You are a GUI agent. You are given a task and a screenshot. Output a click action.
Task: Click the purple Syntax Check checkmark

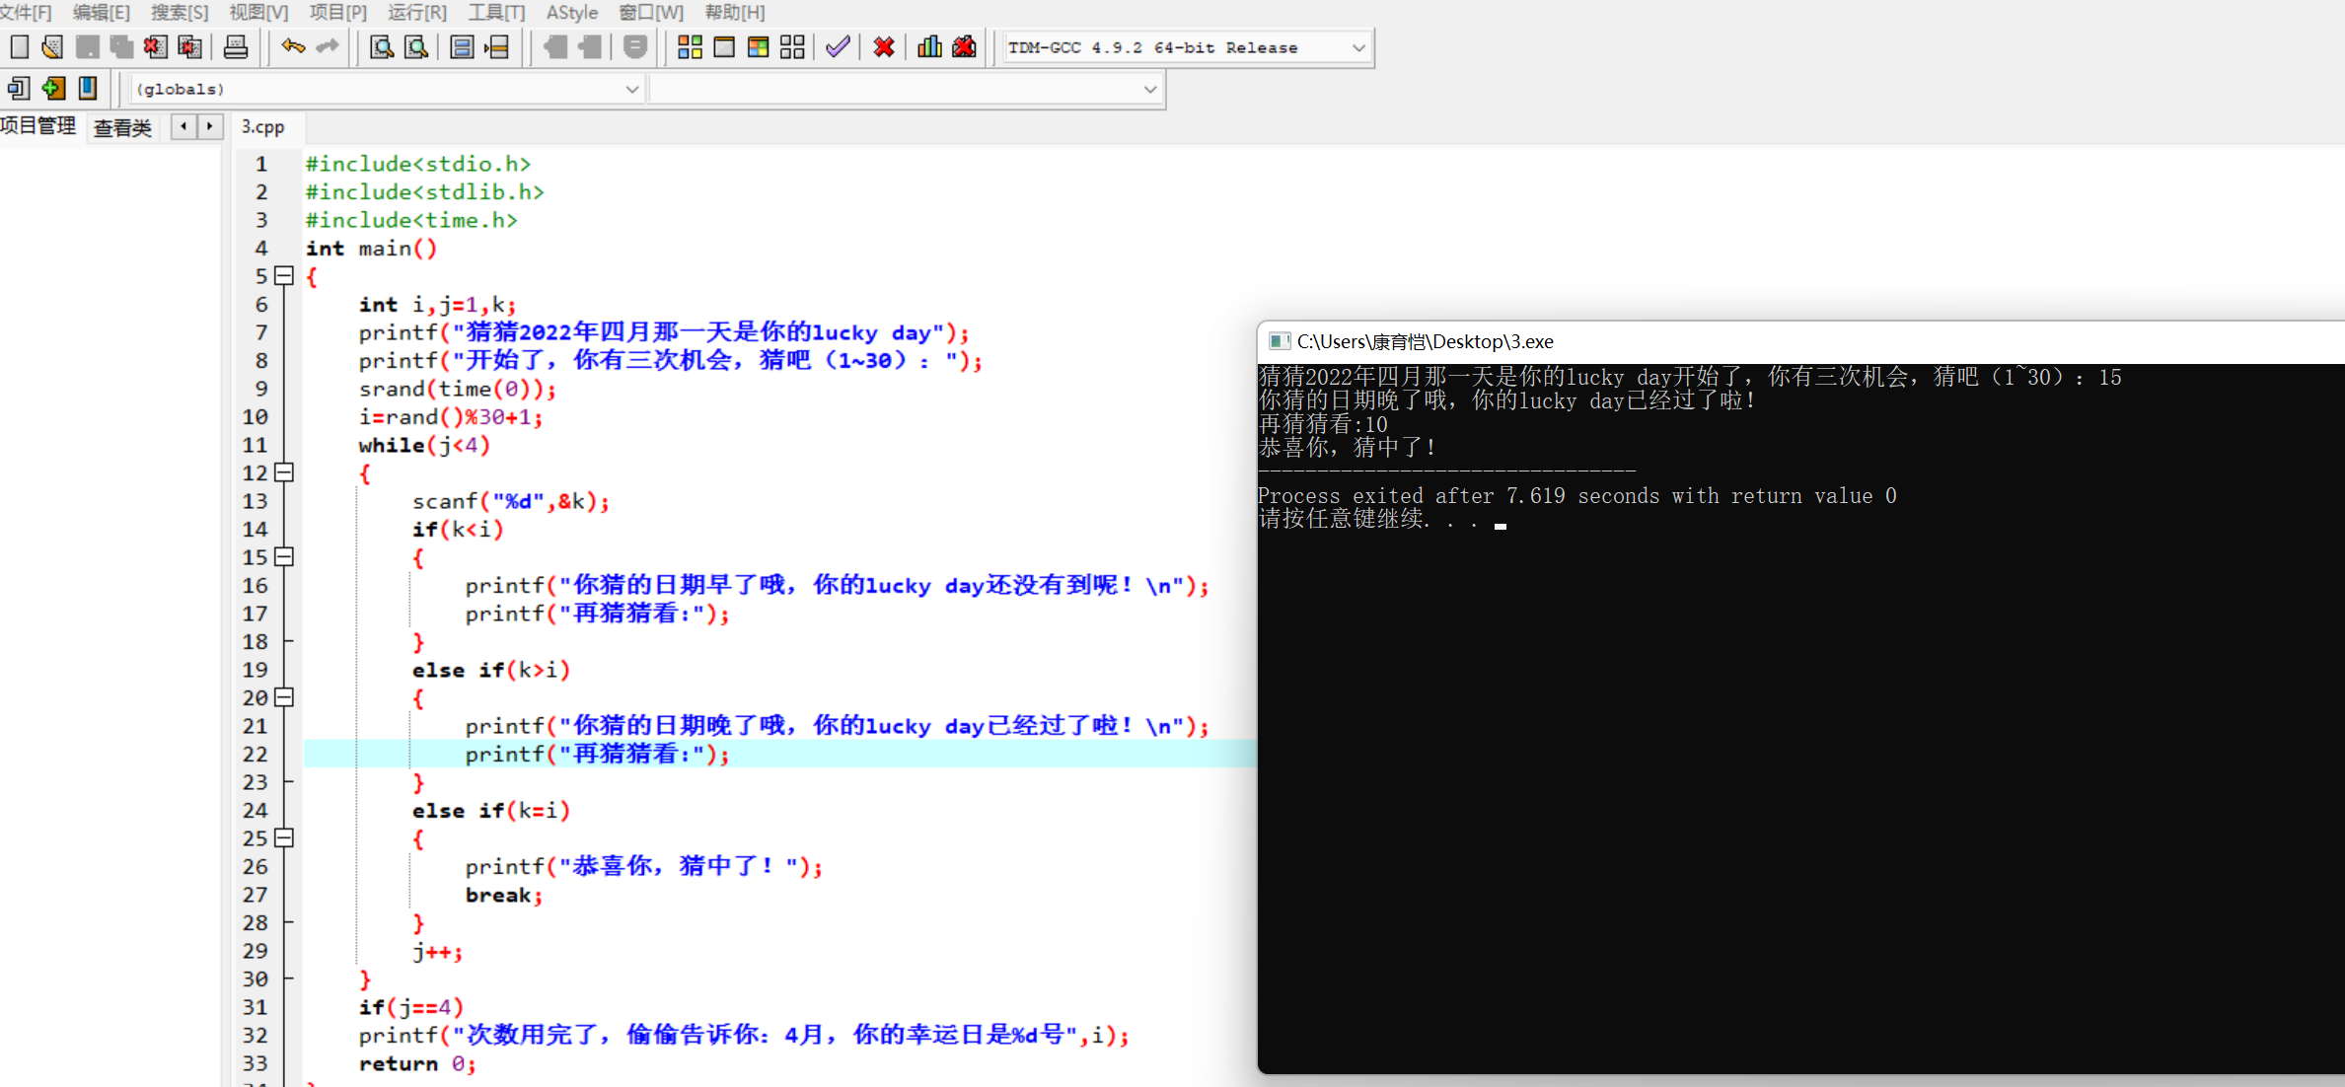838,46
